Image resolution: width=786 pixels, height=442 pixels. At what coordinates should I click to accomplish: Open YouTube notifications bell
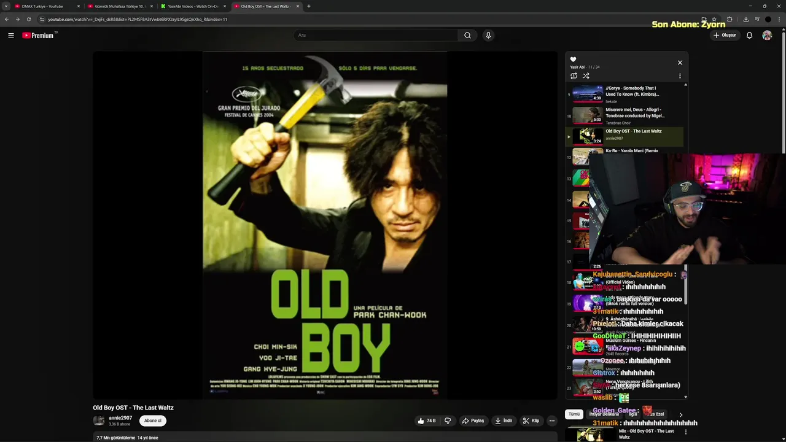click(749, 36)
